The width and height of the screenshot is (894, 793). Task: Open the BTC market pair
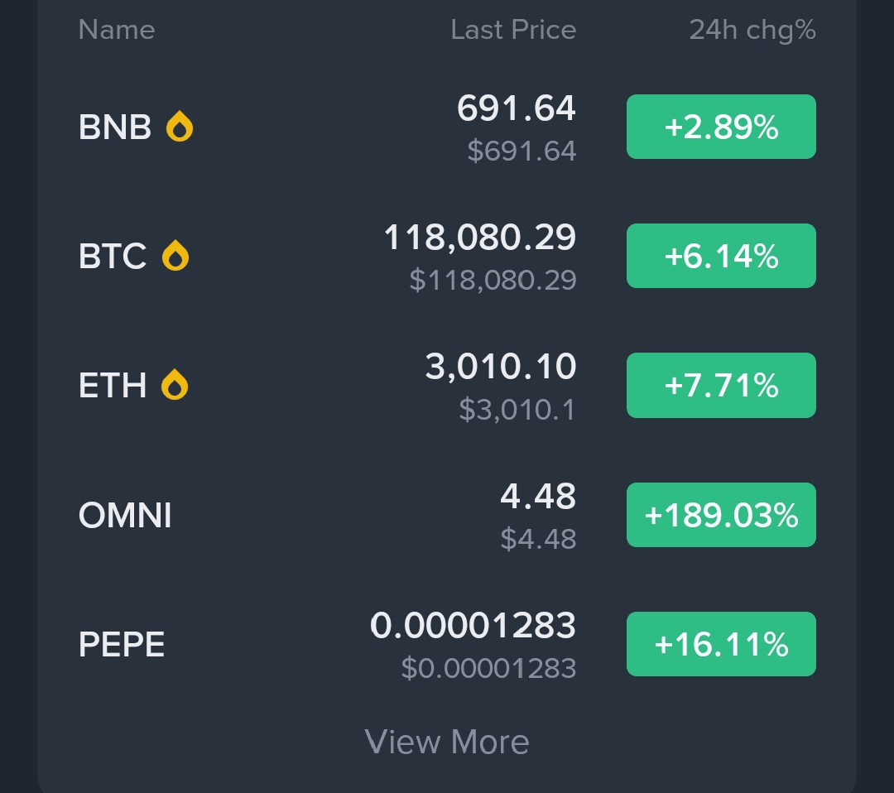point(113,256)
